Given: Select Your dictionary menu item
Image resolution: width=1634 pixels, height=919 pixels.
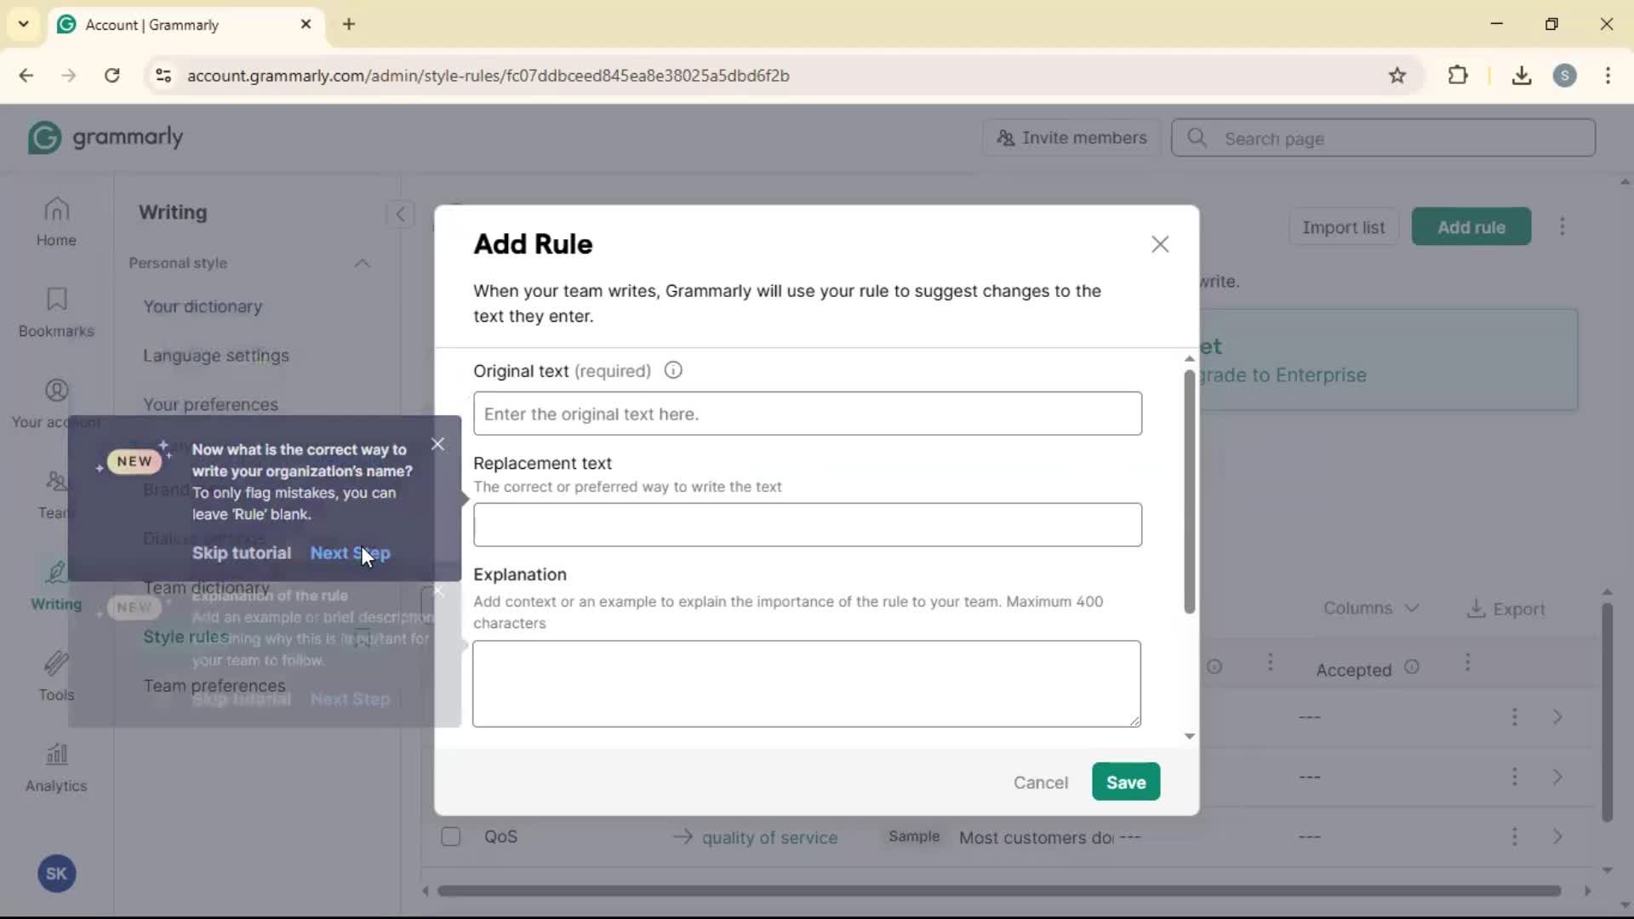Looking at the screenshot, I should [203, 306].
